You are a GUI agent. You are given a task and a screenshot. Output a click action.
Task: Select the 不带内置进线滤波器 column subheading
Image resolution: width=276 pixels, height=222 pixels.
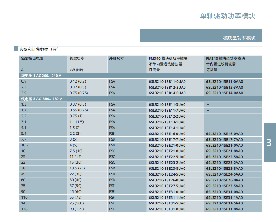pyautogui.click(x=165, y=64)
